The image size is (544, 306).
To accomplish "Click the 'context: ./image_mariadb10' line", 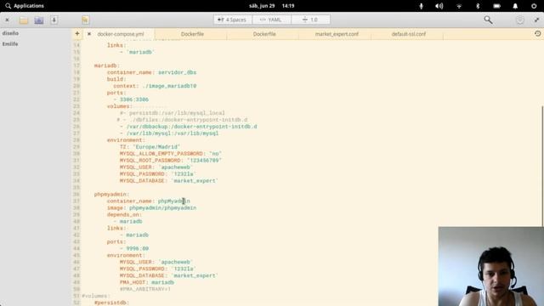I will pos(155,86).
